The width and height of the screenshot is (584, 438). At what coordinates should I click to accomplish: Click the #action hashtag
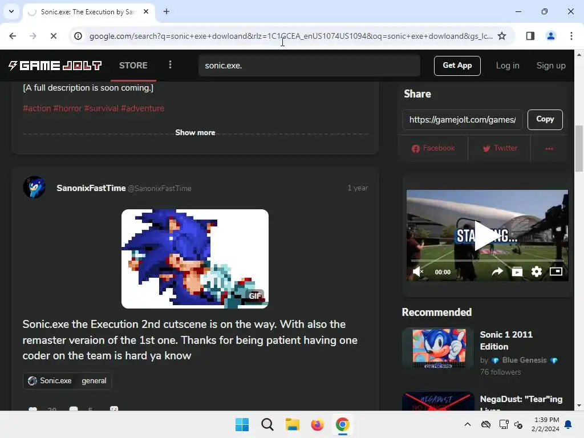coord(37,108)
